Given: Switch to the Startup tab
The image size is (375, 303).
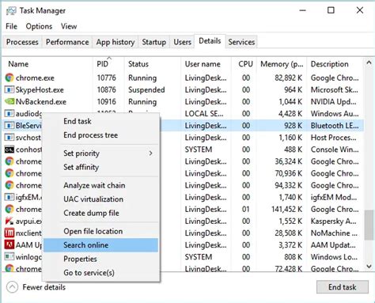Looking at the screenshot, I should [x=154, y=42].
